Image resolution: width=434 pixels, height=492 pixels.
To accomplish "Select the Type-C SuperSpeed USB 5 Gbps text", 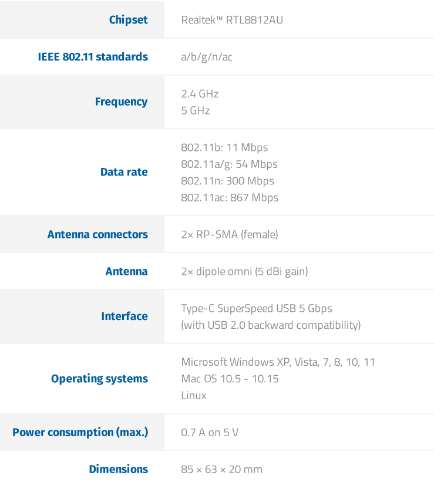I will click(x=257, y=308).
